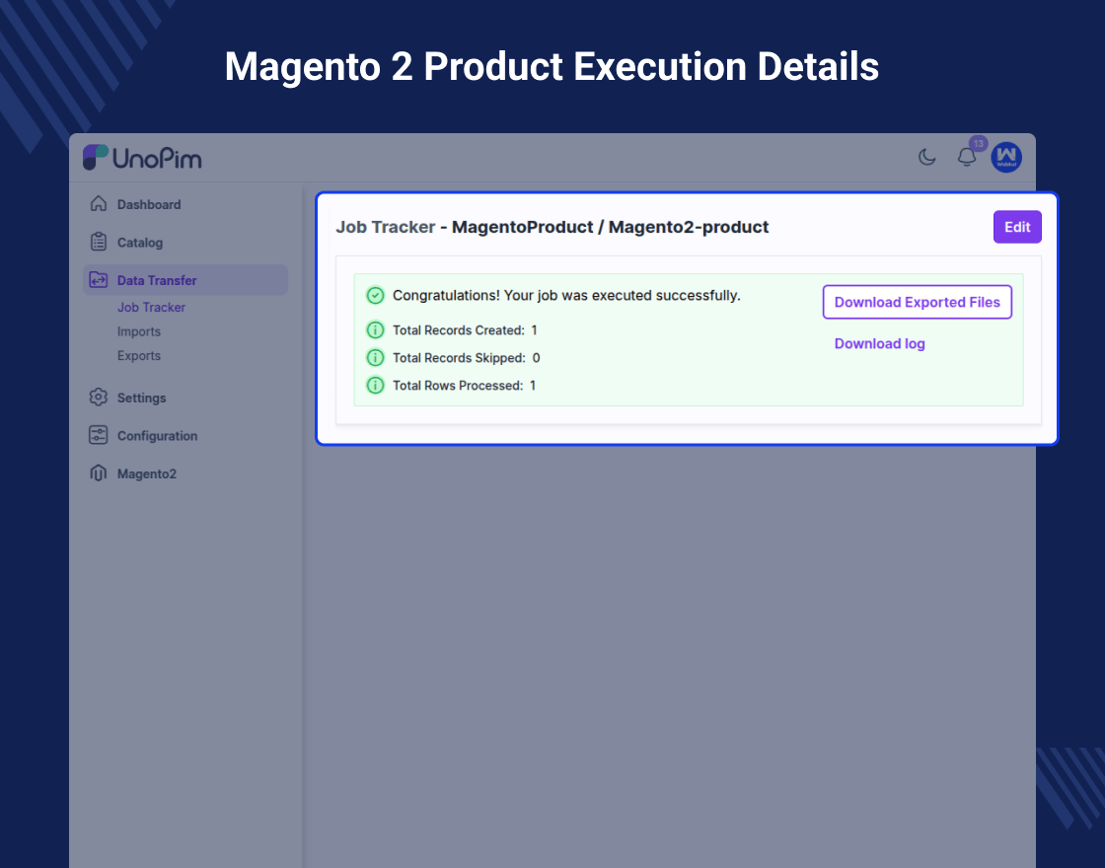
Task: Click info icon beside Total Rows Processed
Action: coord(376,386)
